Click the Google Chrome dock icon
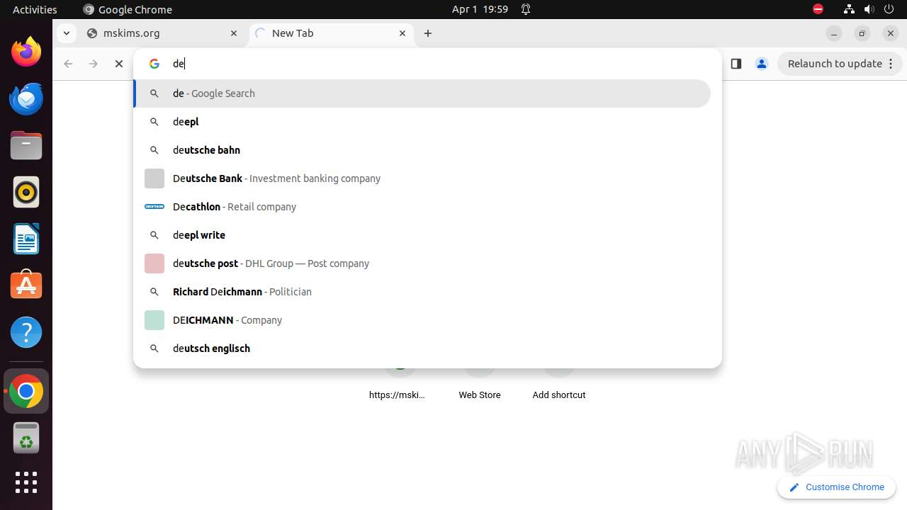The width and height of the screenshot is (907, 510). (x=26, y=391)
